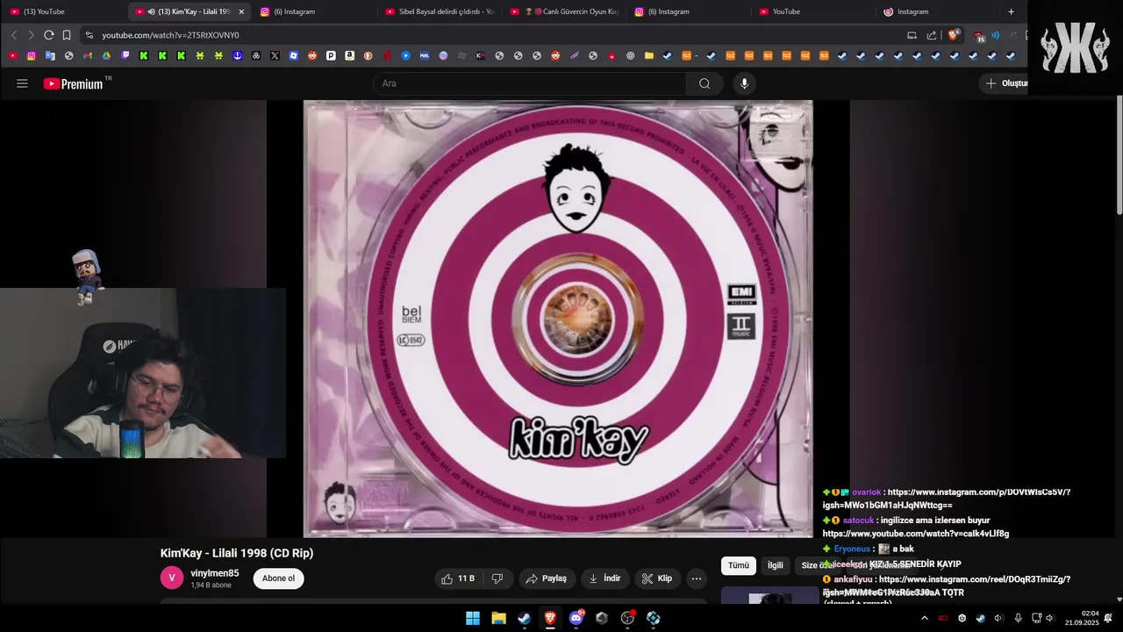Screen dimensions: 1123x632
Task: Create a clip with Klip button
Action: 656,578
